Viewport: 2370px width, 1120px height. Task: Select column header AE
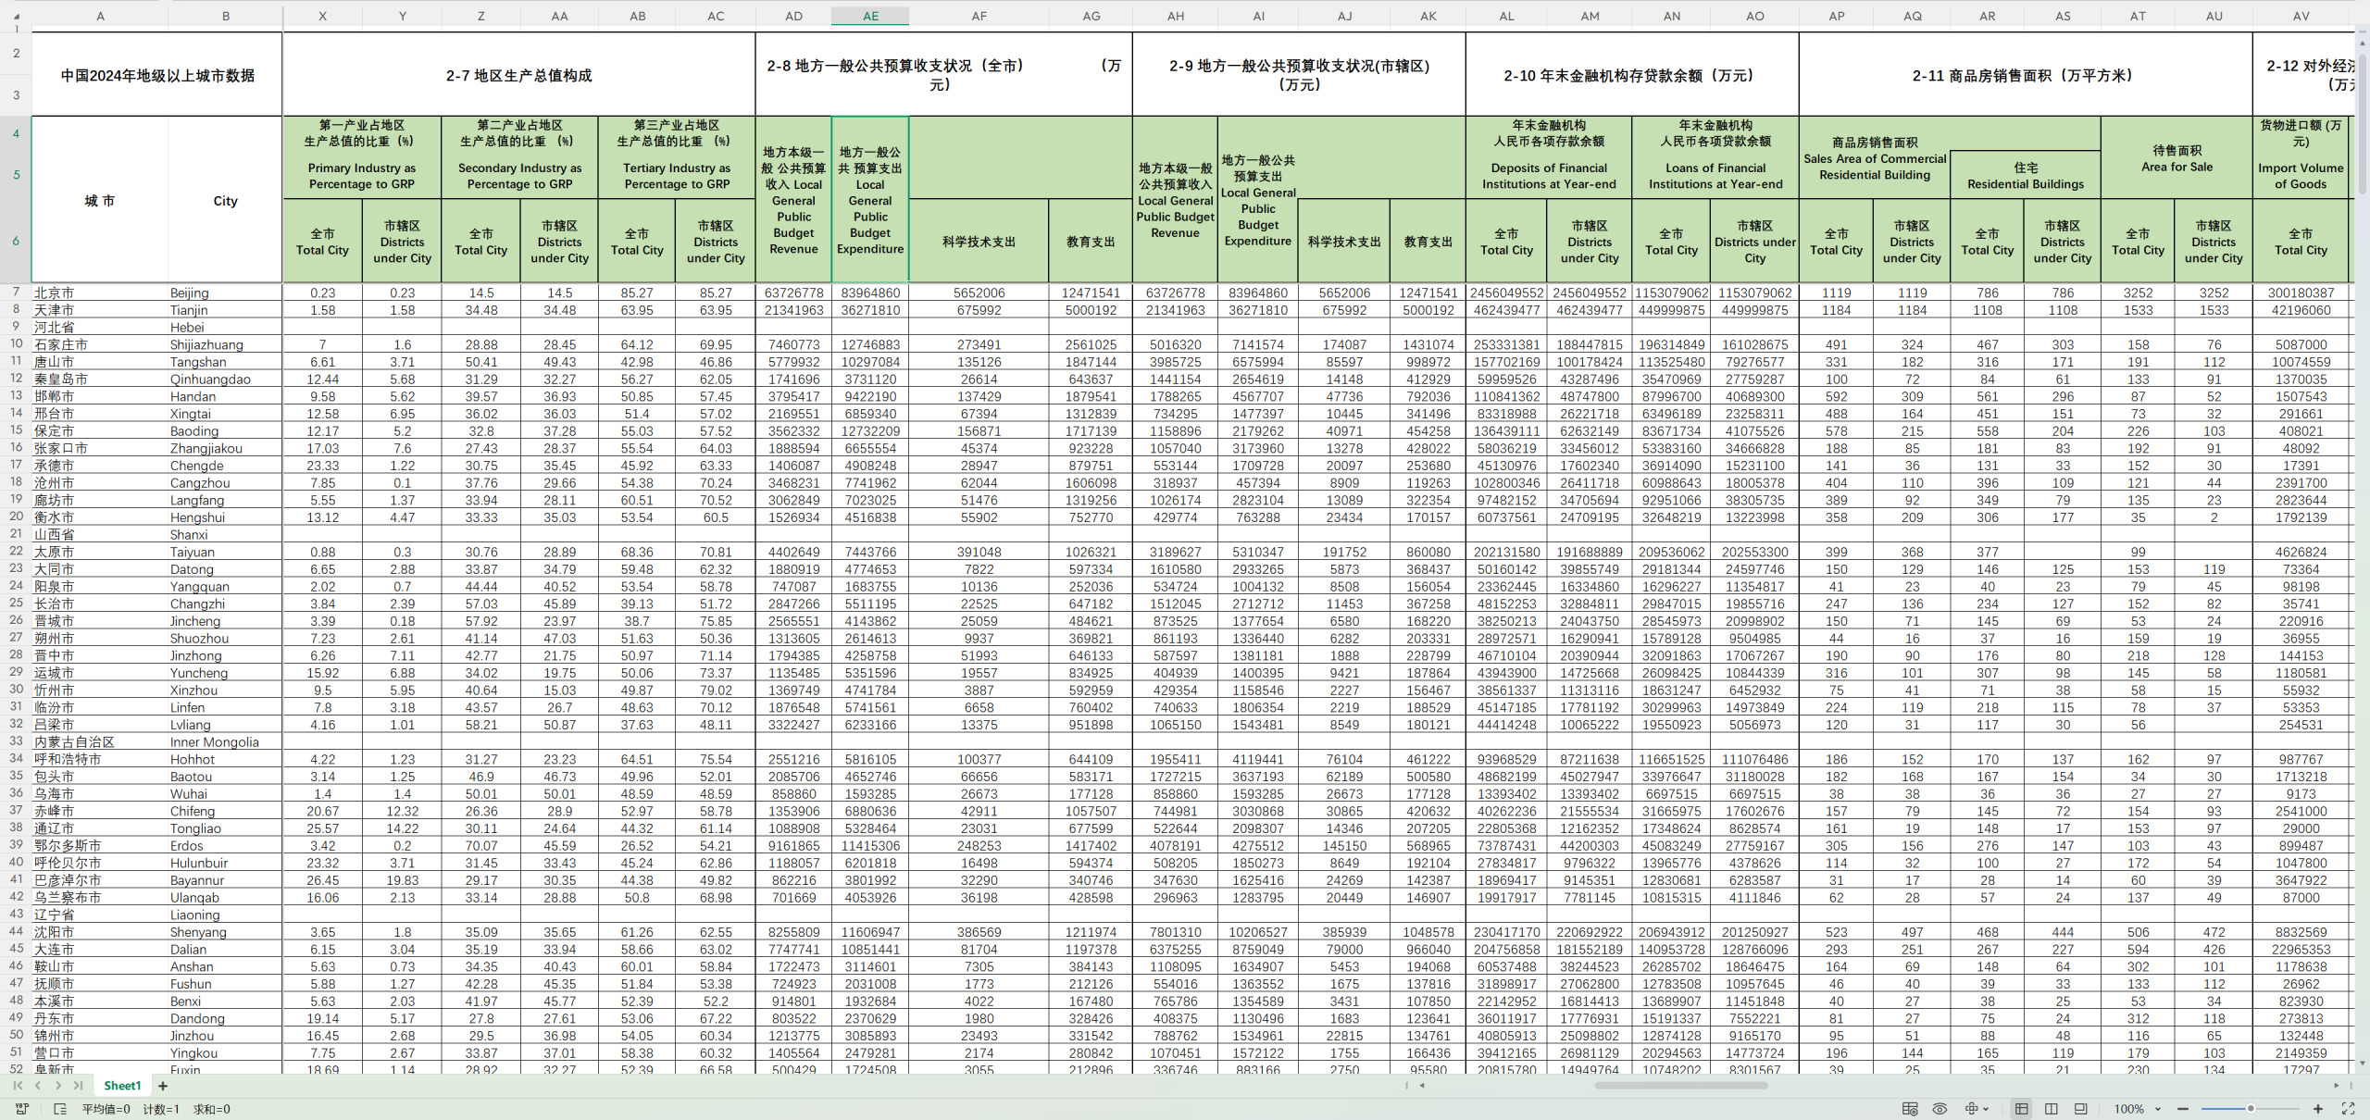click(870, 16)
